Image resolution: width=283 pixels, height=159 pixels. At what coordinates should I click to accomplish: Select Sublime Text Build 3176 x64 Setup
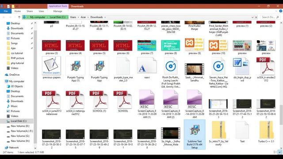click(195, 134)
